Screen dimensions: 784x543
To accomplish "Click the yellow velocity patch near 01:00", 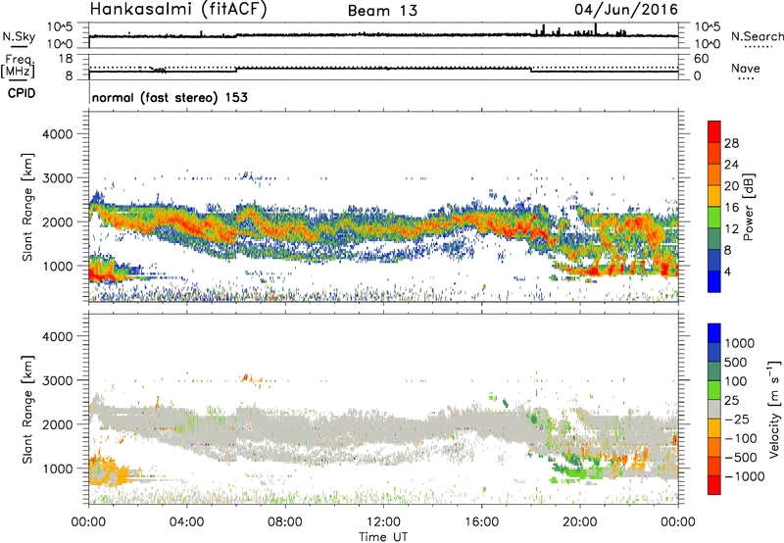I will pos(108,471).
